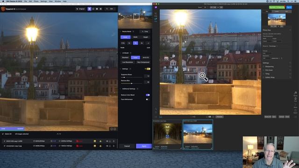Viewport: 299px width, 168px height.
Task: Toggle the Settings auto switch in Gigapixel
Action: 148,69
